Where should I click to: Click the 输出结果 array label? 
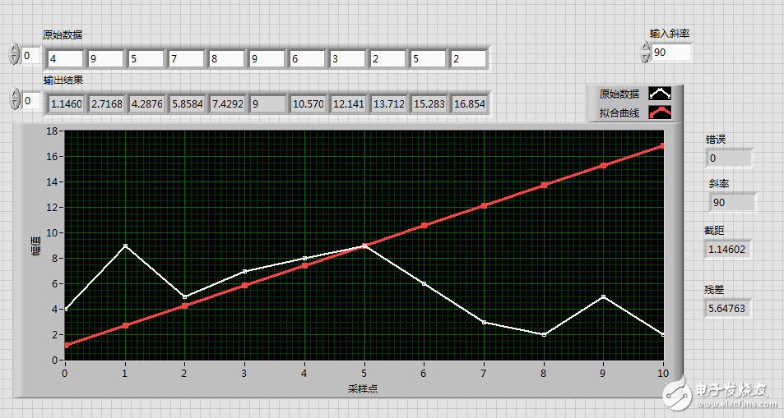tap(63, 80)
